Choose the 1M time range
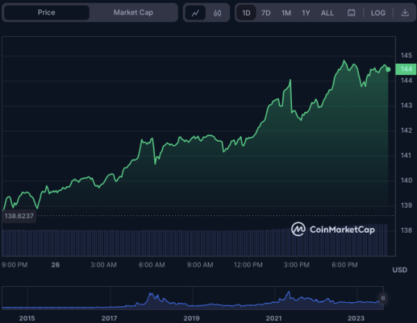Image resolution: width=417 pixels, height=323 pixels. (x=286, y=13)
